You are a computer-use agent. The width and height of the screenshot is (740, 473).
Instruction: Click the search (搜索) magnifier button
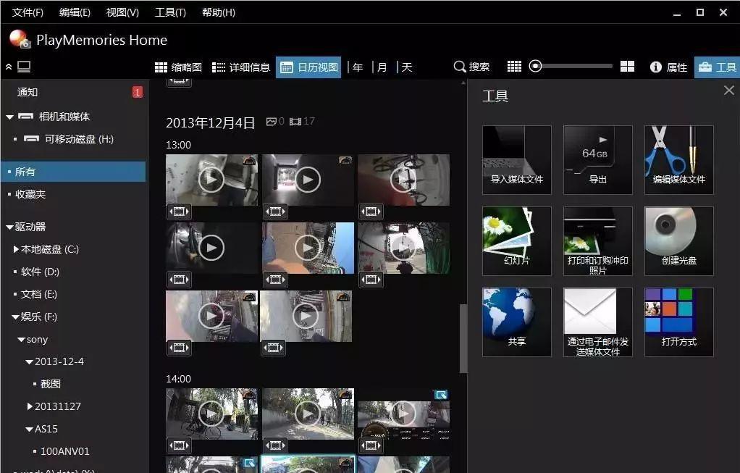[471, 67]
